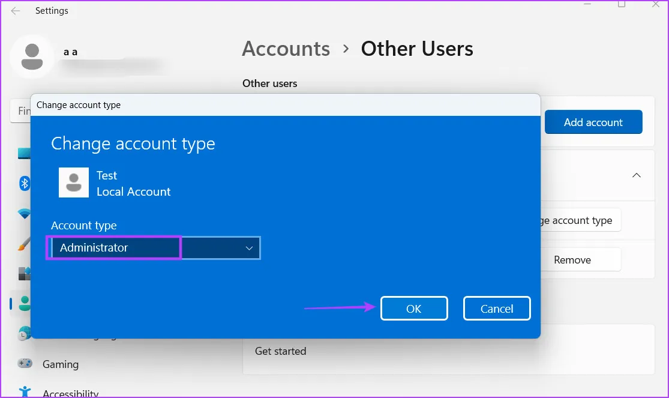Open System settings via the monitor icon
This screenshot has height=398, width=669.
click(x=24, y=154)
